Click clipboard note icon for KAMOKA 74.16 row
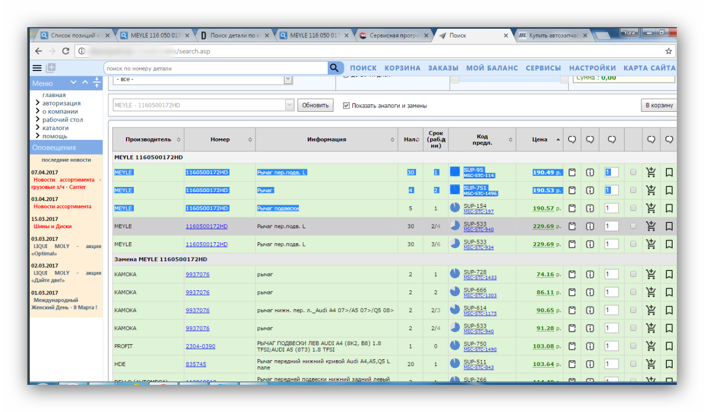The height and width of the screenshot is (412, 704). (572, 274)
